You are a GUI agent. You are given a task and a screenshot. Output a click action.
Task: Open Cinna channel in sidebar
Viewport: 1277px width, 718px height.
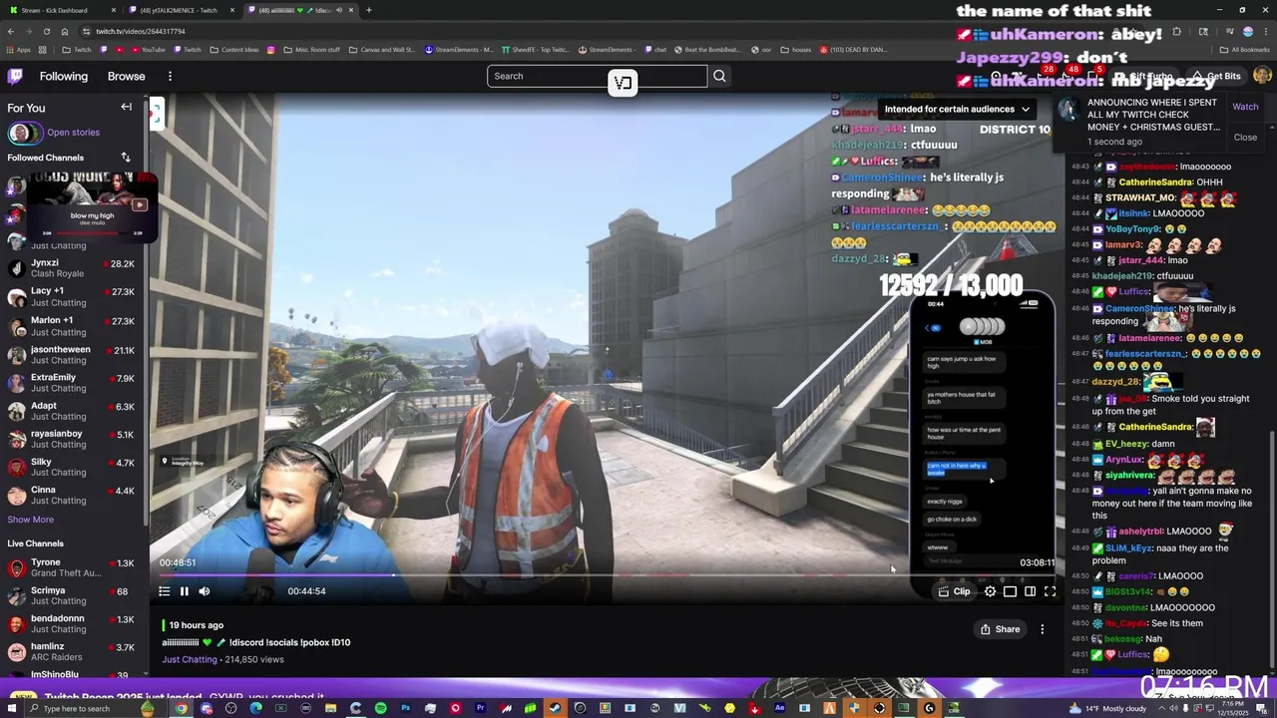72,495
